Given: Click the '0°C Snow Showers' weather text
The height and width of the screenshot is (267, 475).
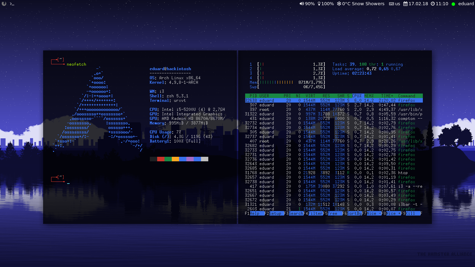Looking at the screenshot, I should pyautogui.click(x=363, y=3).
